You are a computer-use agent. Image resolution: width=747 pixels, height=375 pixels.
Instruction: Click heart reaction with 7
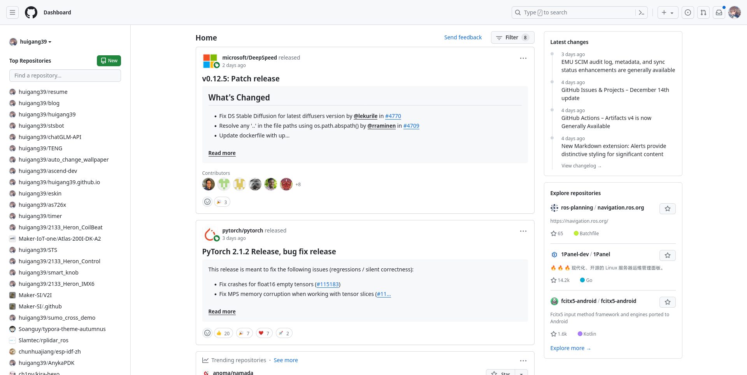coord(264,333)
